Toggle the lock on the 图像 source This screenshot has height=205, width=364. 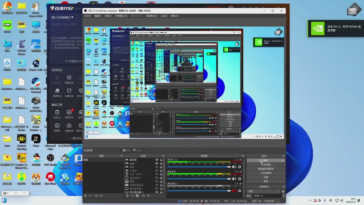(161, 181)
